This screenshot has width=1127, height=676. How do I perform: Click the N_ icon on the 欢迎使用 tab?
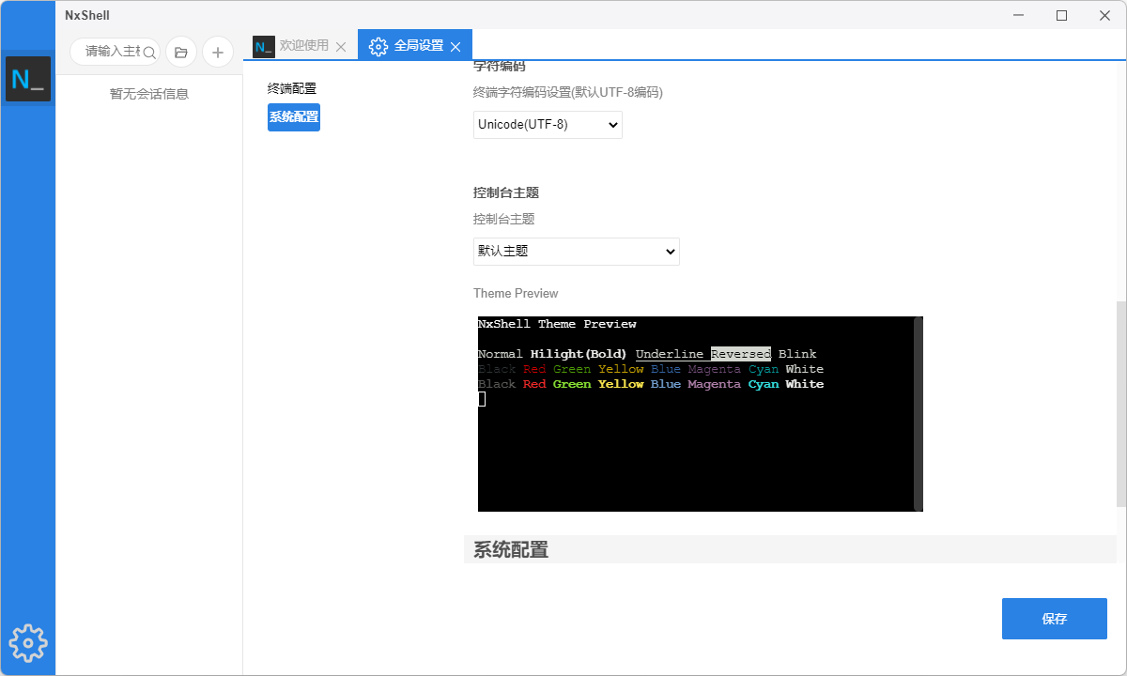point(262,45)
